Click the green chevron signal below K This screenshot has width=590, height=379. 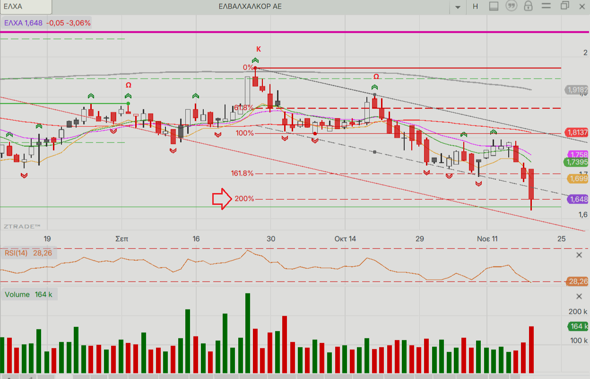click(255, 61)
